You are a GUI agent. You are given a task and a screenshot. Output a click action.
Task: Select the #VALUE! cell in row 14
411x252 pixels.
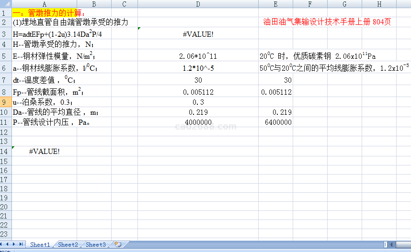(45, 152)
